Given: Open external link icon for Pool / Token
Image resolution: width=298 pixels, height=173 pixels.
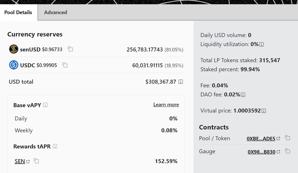Looking at the screenshot, I should point(278,139).
